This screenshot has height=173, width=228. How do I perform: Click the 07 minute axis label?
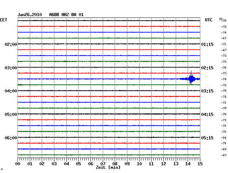[x=103, y=164]
